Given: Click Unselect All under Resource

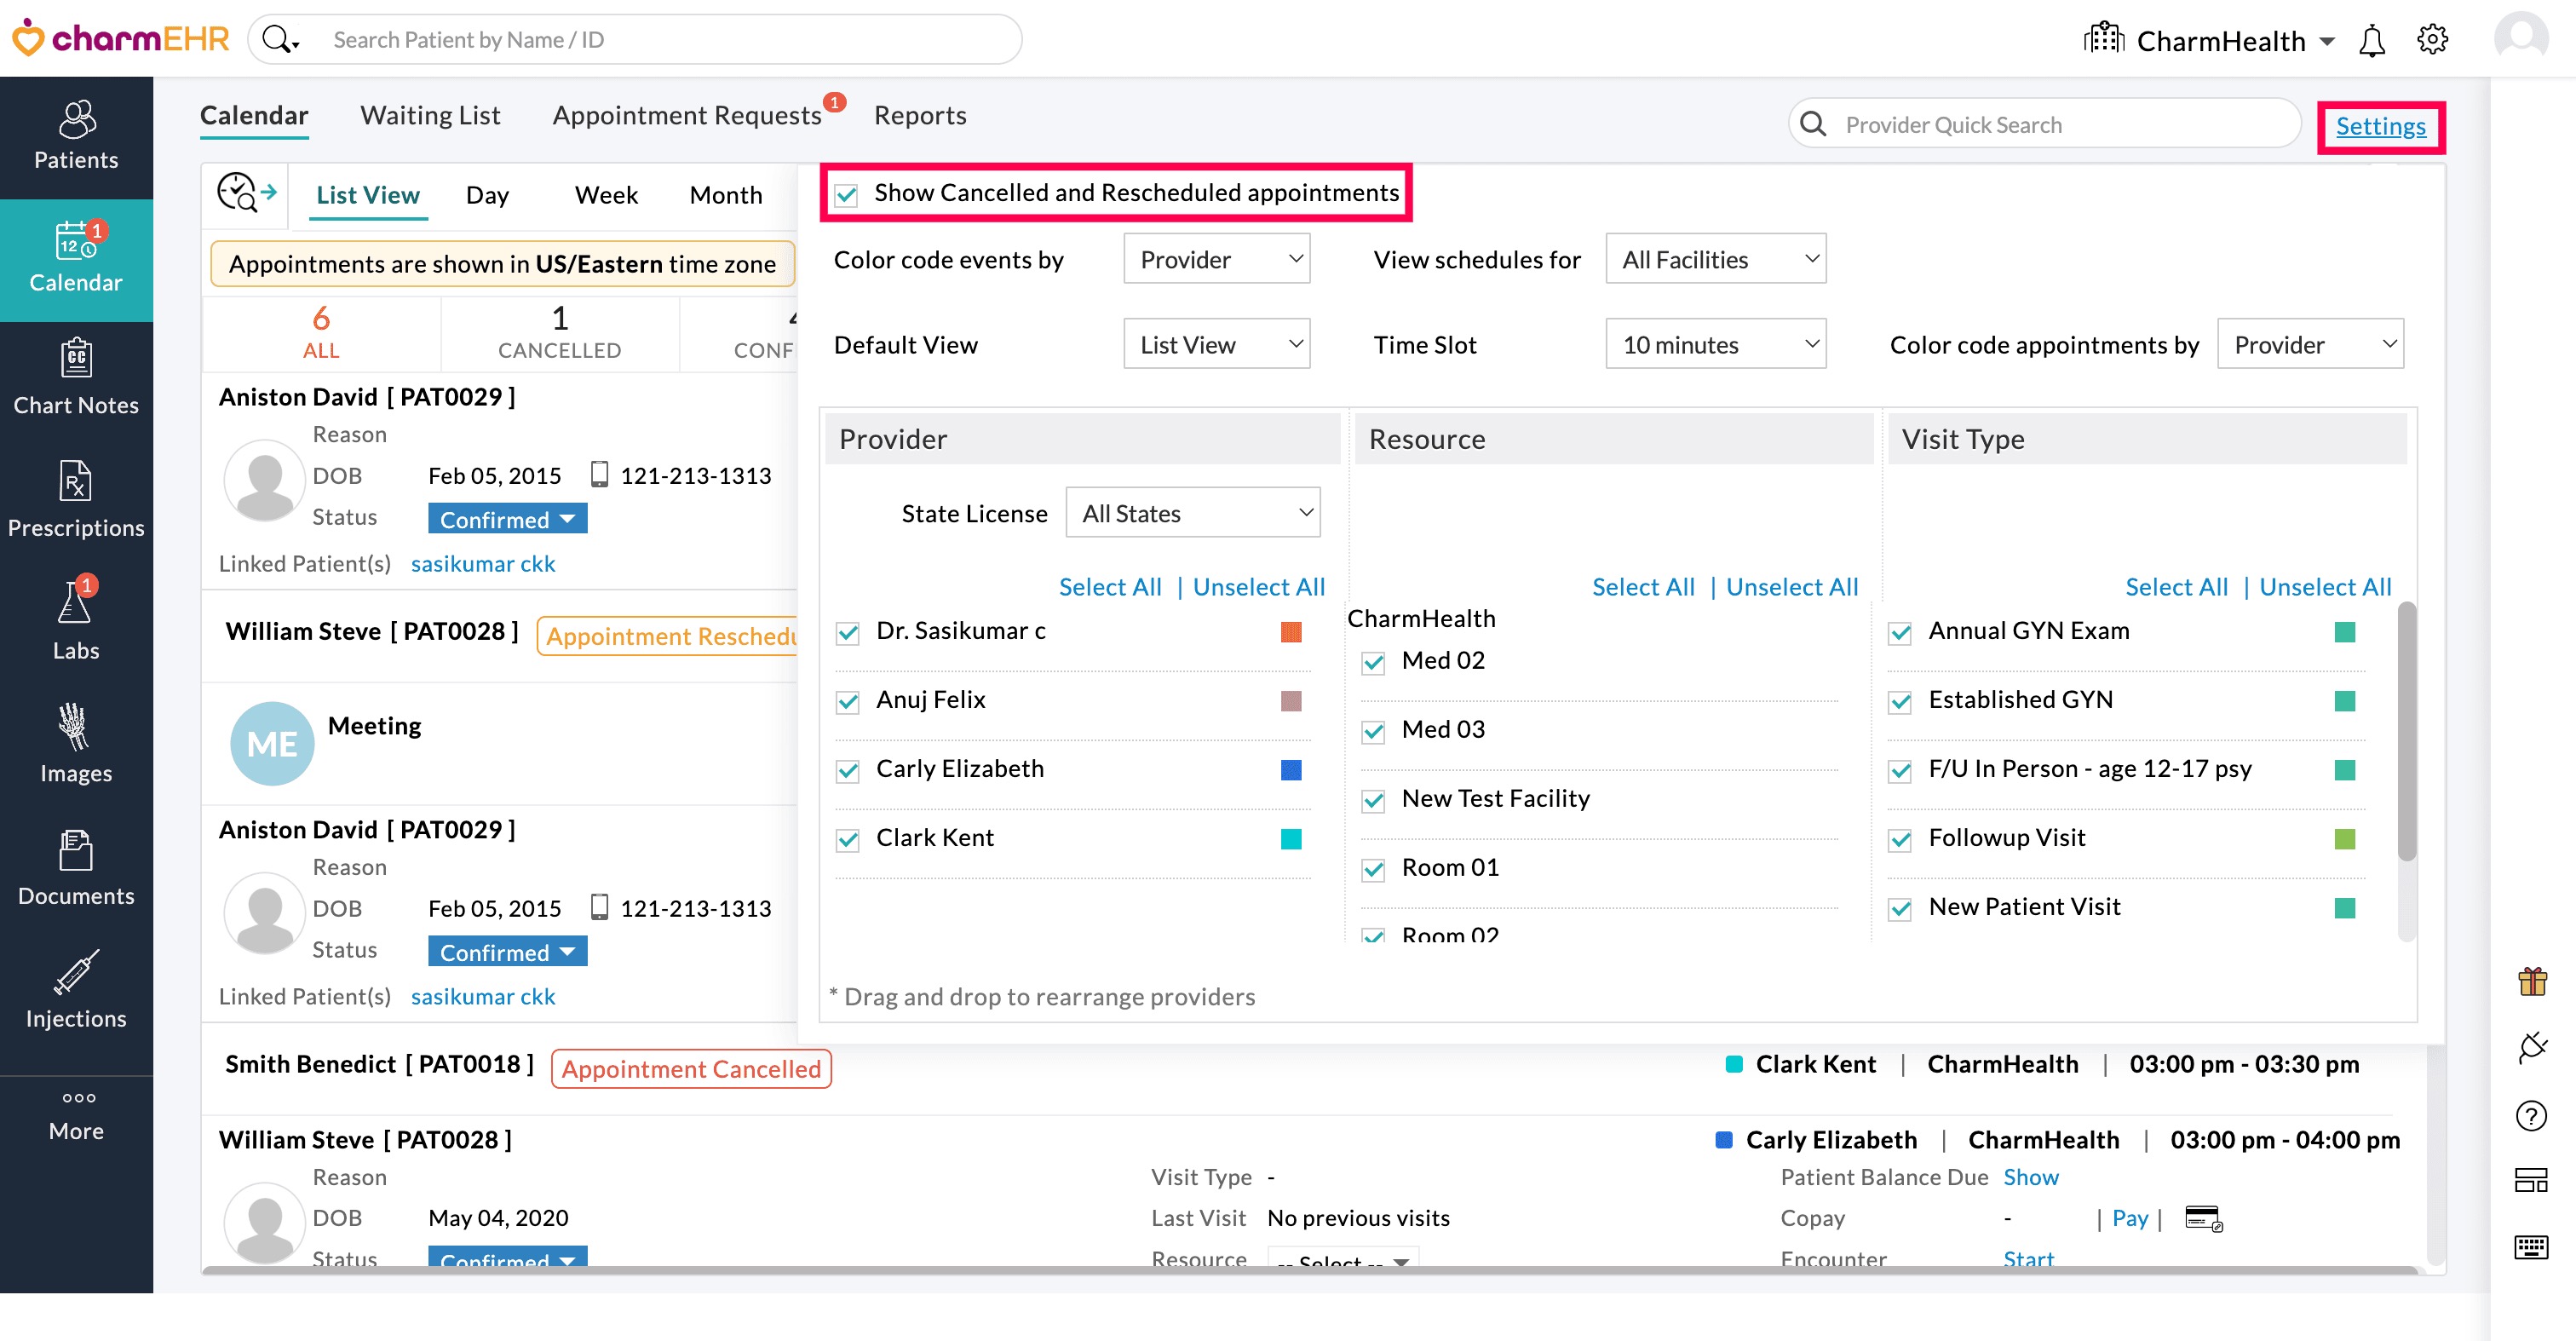Looking at the screenshot, I should click(x=1791, y=587).
